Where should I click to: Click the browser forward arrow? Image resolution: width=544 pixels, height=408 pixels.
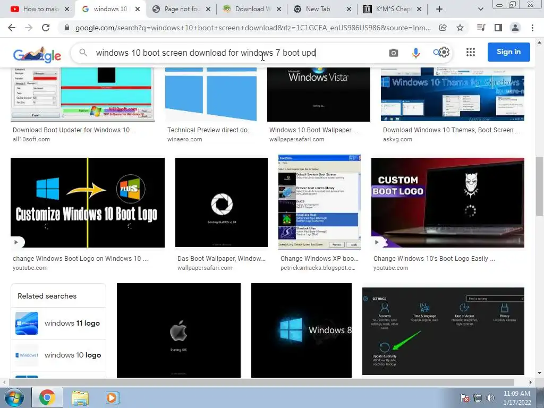(x=29, y=28)
